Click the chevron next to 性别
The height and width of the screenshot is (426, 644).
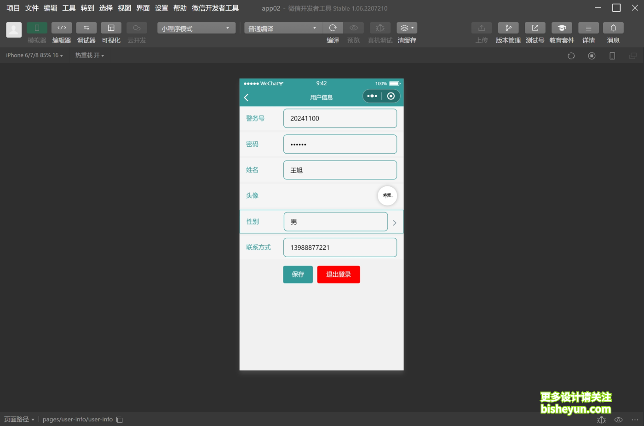pyautogui.click(x=394, y=223)
